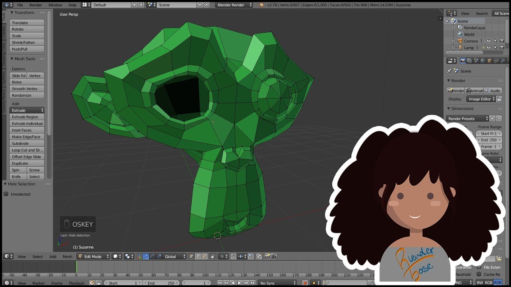Open the No Sync playback dropdown
This screenshot has width=511, height=287.
click(278, 283)
